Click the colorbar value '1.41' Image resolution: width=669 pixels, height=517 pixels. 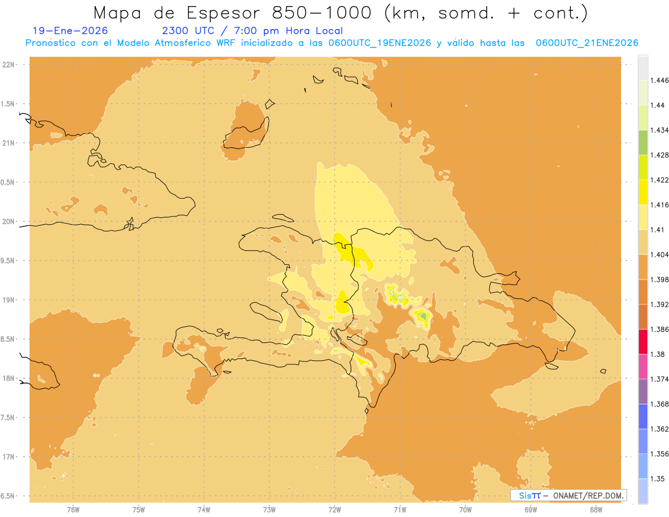coord(657,229)
